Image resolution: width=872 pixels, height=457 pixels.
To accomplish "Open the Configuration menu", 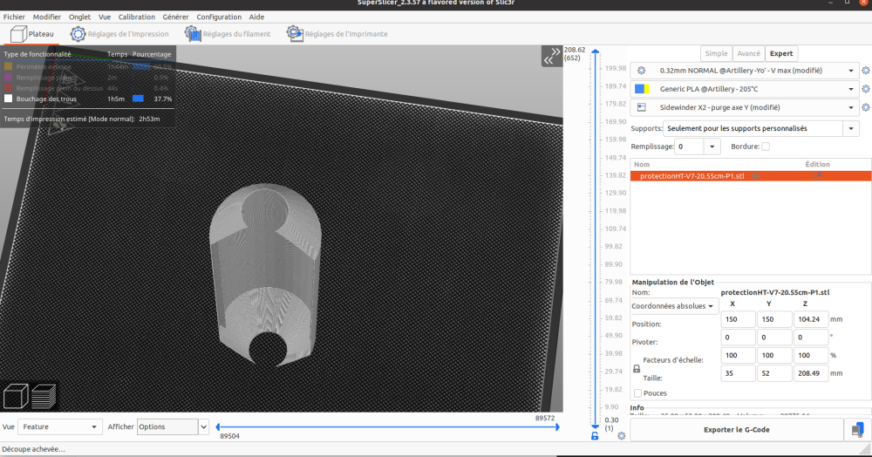I will [x=219, y=17].
